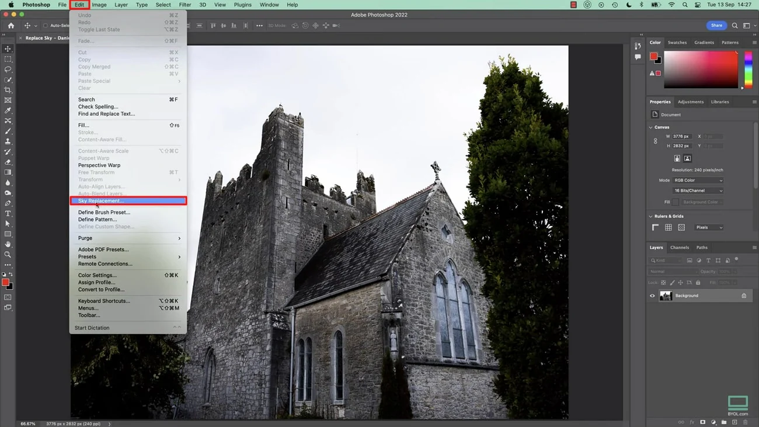Click the Add layer mask icon
The height and width of the screenshot is (427, 759).
tap(702, 422)
